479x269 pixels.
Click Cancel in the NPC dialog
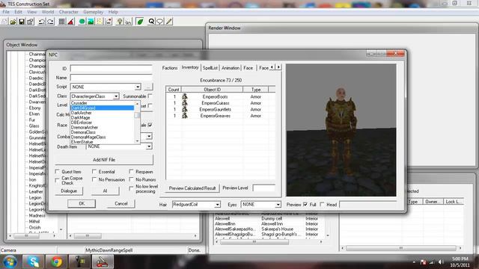(x=121, y=203)
